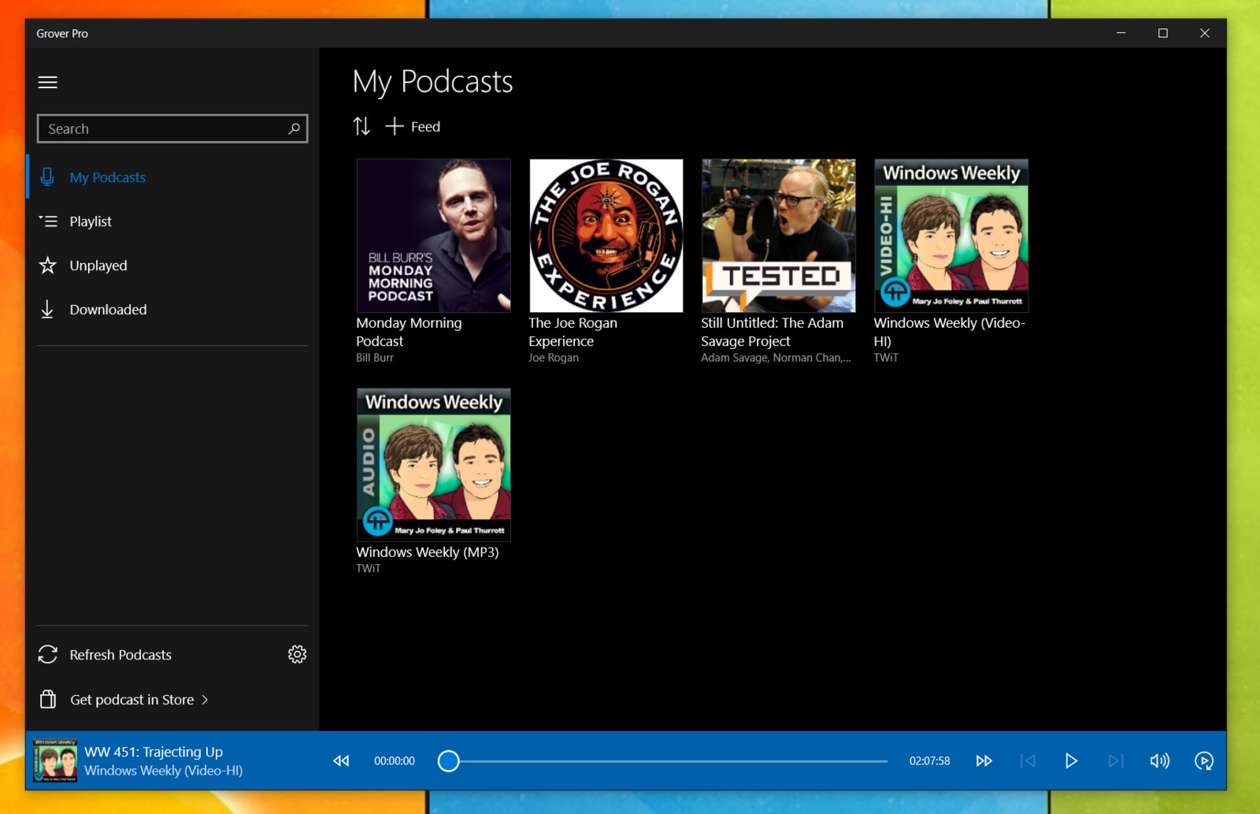Image resolution: width=1260 pixels, height=814 pixels.
Task: Click Joe Rogan author text
Action: click(554, 358)
